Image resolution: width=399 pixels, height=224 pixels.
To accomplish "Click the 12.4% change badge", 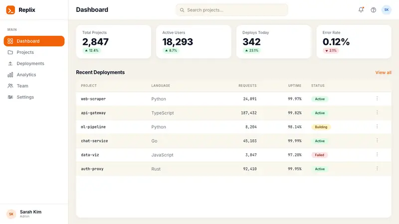I will click(x=92, y=51).
